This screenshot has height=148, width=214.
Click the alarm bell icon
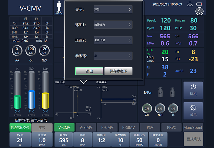[x=199, y=12]
